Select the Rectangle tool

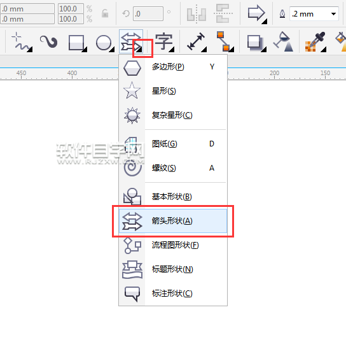point(77,43)
